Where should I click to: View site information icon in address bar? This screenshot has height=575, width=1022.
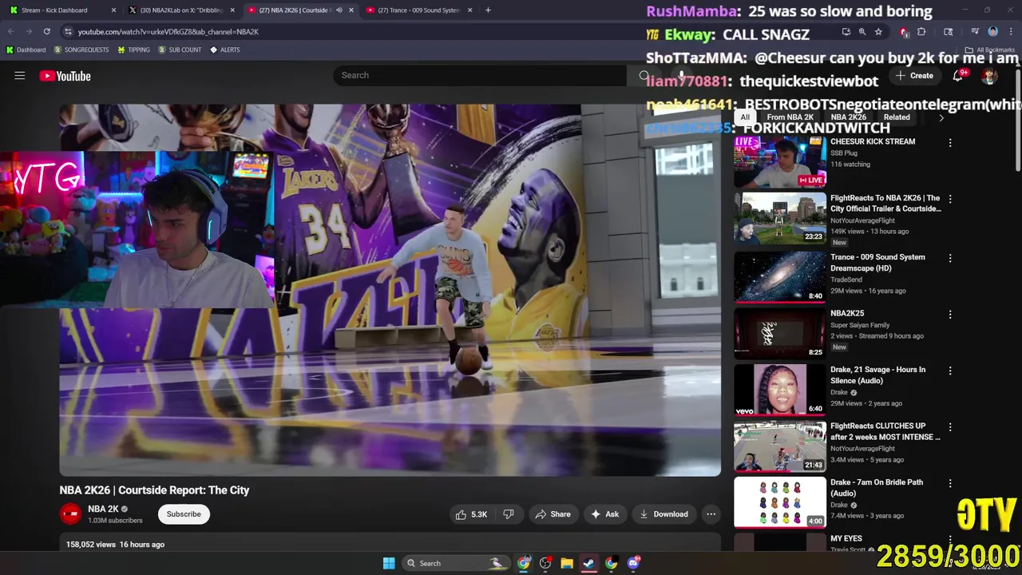68,31
